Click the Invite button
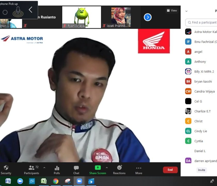 pyautogui.click(x=202, y=170)
